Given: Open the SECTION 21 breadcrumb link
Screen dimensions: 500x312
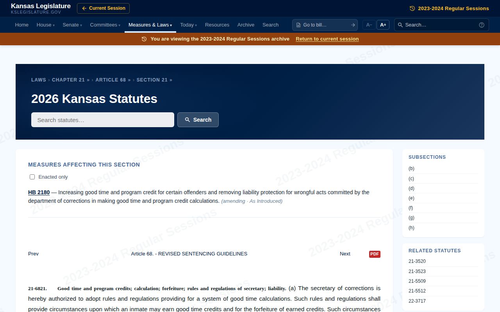Looking at the screenshot, I should pos(154,80).
